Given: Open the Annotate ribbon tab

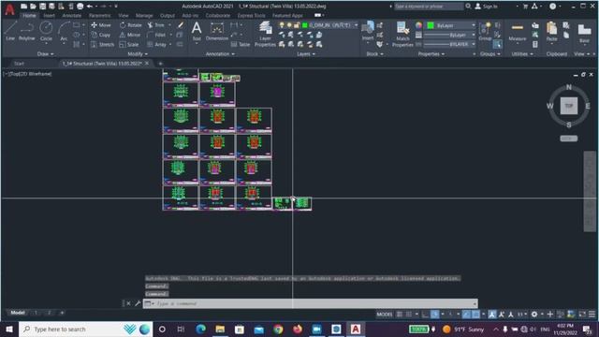Looking at the screenshot, I should coord(72,15).
